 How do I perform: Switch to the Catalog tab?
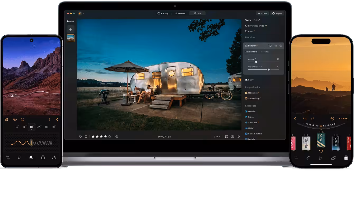163,13
